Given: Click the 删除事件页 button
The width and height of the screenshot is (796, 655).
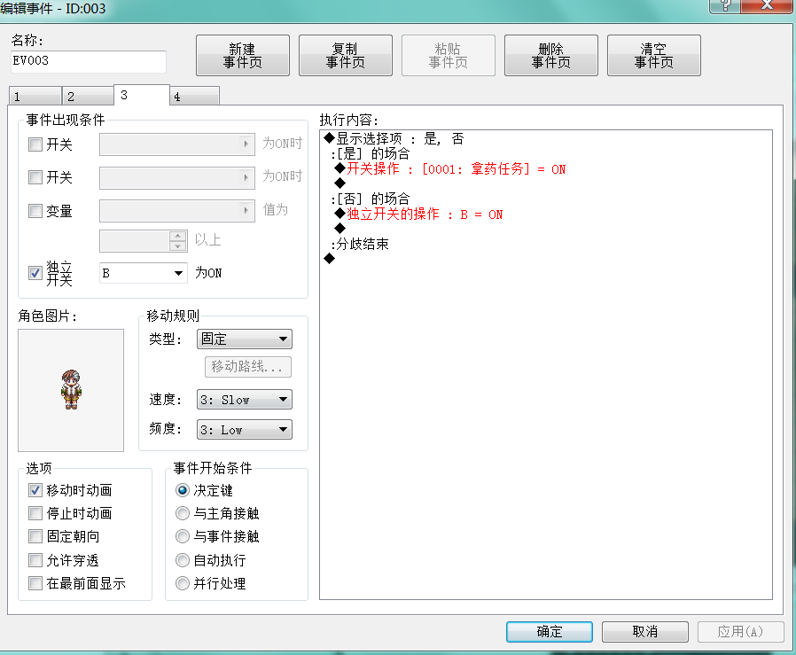Looking at the screenshot, I should coord(550,55).
